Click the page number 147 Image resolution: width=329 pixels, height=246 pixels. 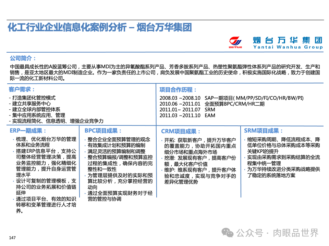coord(12,238)
